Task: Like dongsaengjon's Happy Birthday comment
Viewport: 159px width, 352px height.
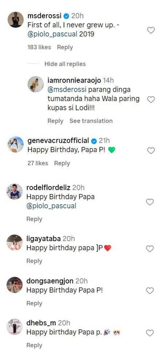Action: click(150, 291)
